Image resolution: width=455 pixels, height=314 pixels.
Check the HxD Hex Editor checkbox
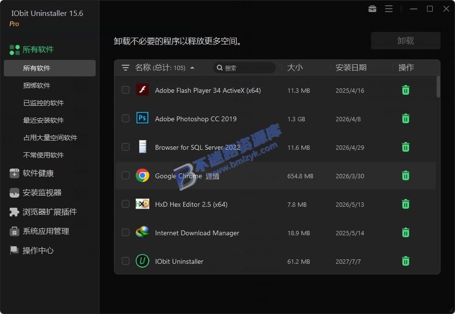[x=126, y=204]
